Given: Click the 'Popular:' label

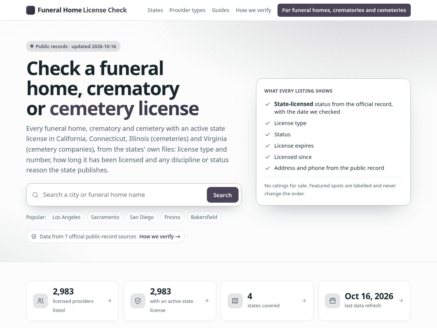Looking at the screenshot, I should [x=36, y=217].
